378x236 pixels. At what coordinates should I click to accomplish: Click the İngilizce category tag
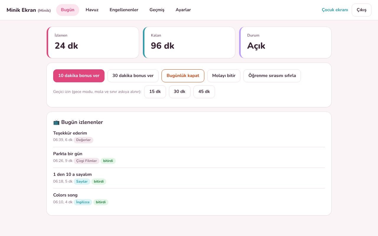click(x=83, y=202)
